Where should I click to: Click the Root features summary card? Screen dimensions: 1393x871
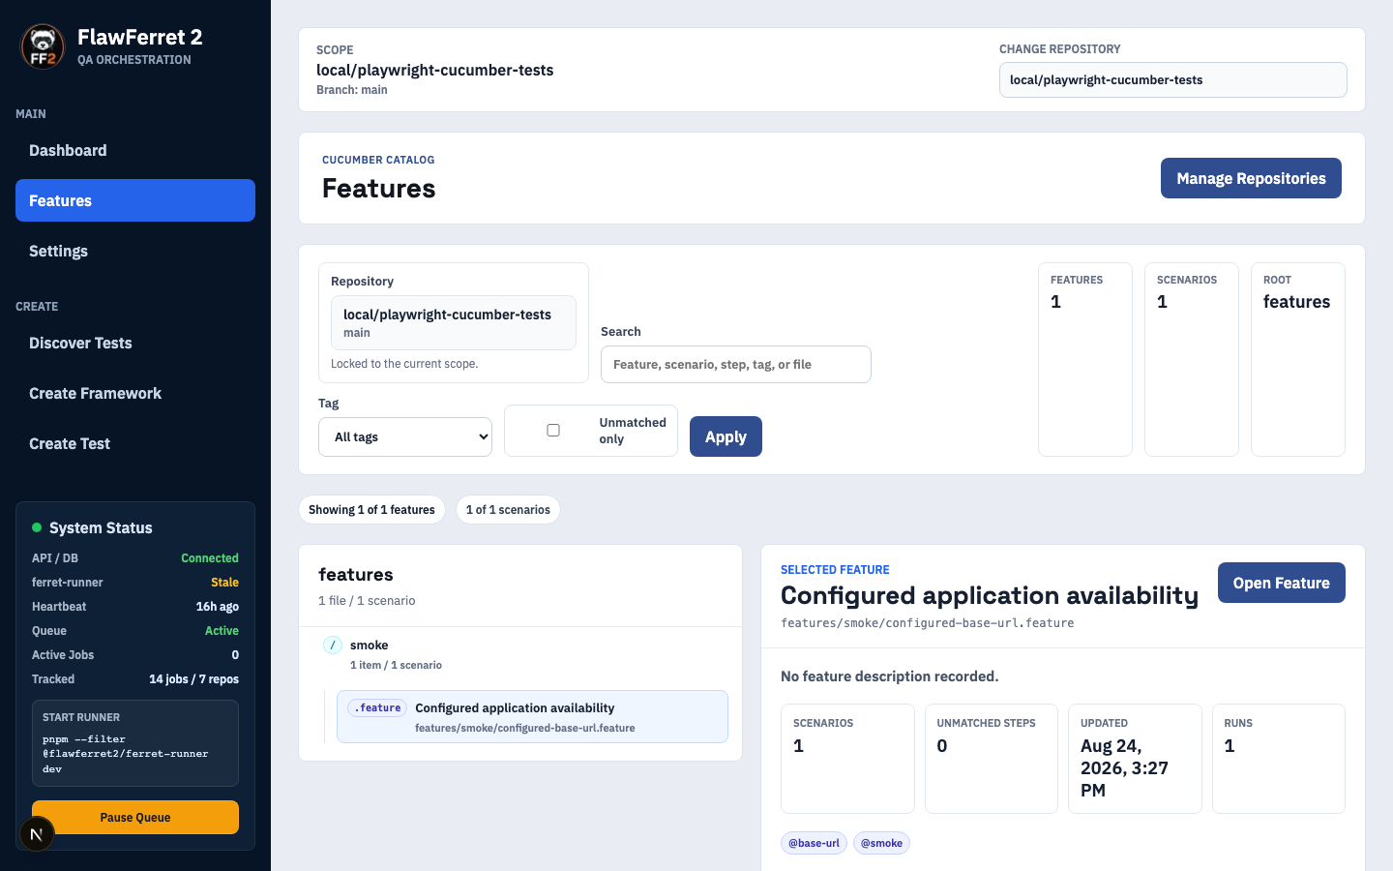coord(1298,359)
